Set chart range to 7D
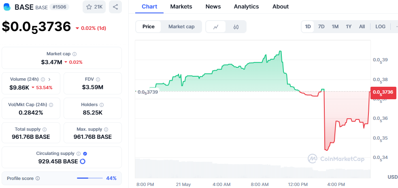This screenshot has width=398, height=188. point(321,27)
